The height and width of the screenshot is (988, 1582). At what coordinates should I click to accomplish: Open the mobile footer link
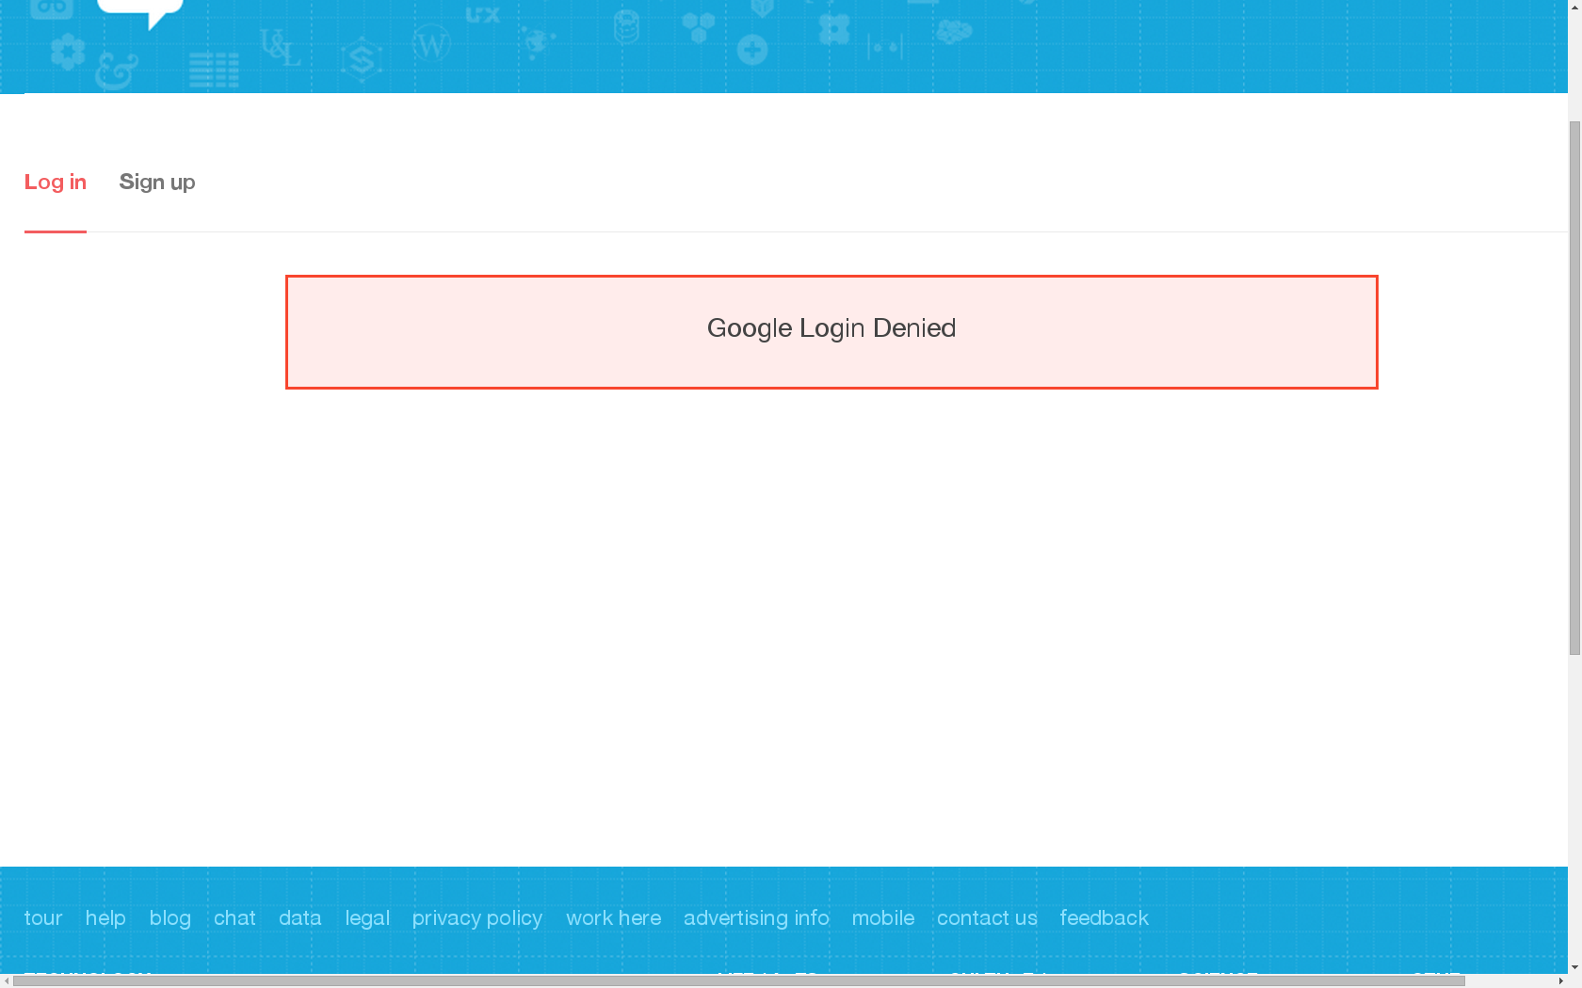(883, 917)
